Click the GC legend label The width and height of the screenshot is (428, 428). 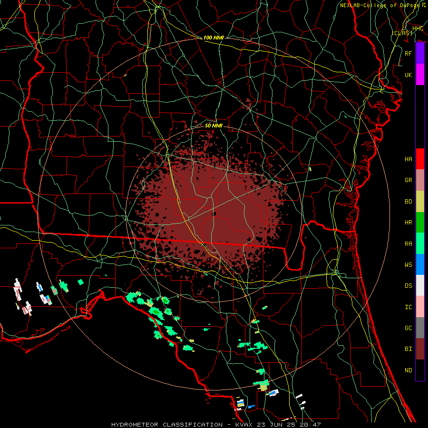[x=408, y=328]
